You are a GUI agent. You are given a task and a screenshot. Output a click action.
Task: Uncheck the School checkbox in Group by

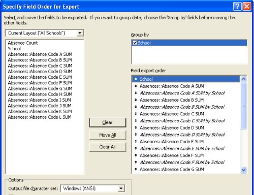[x=135, y=43]
